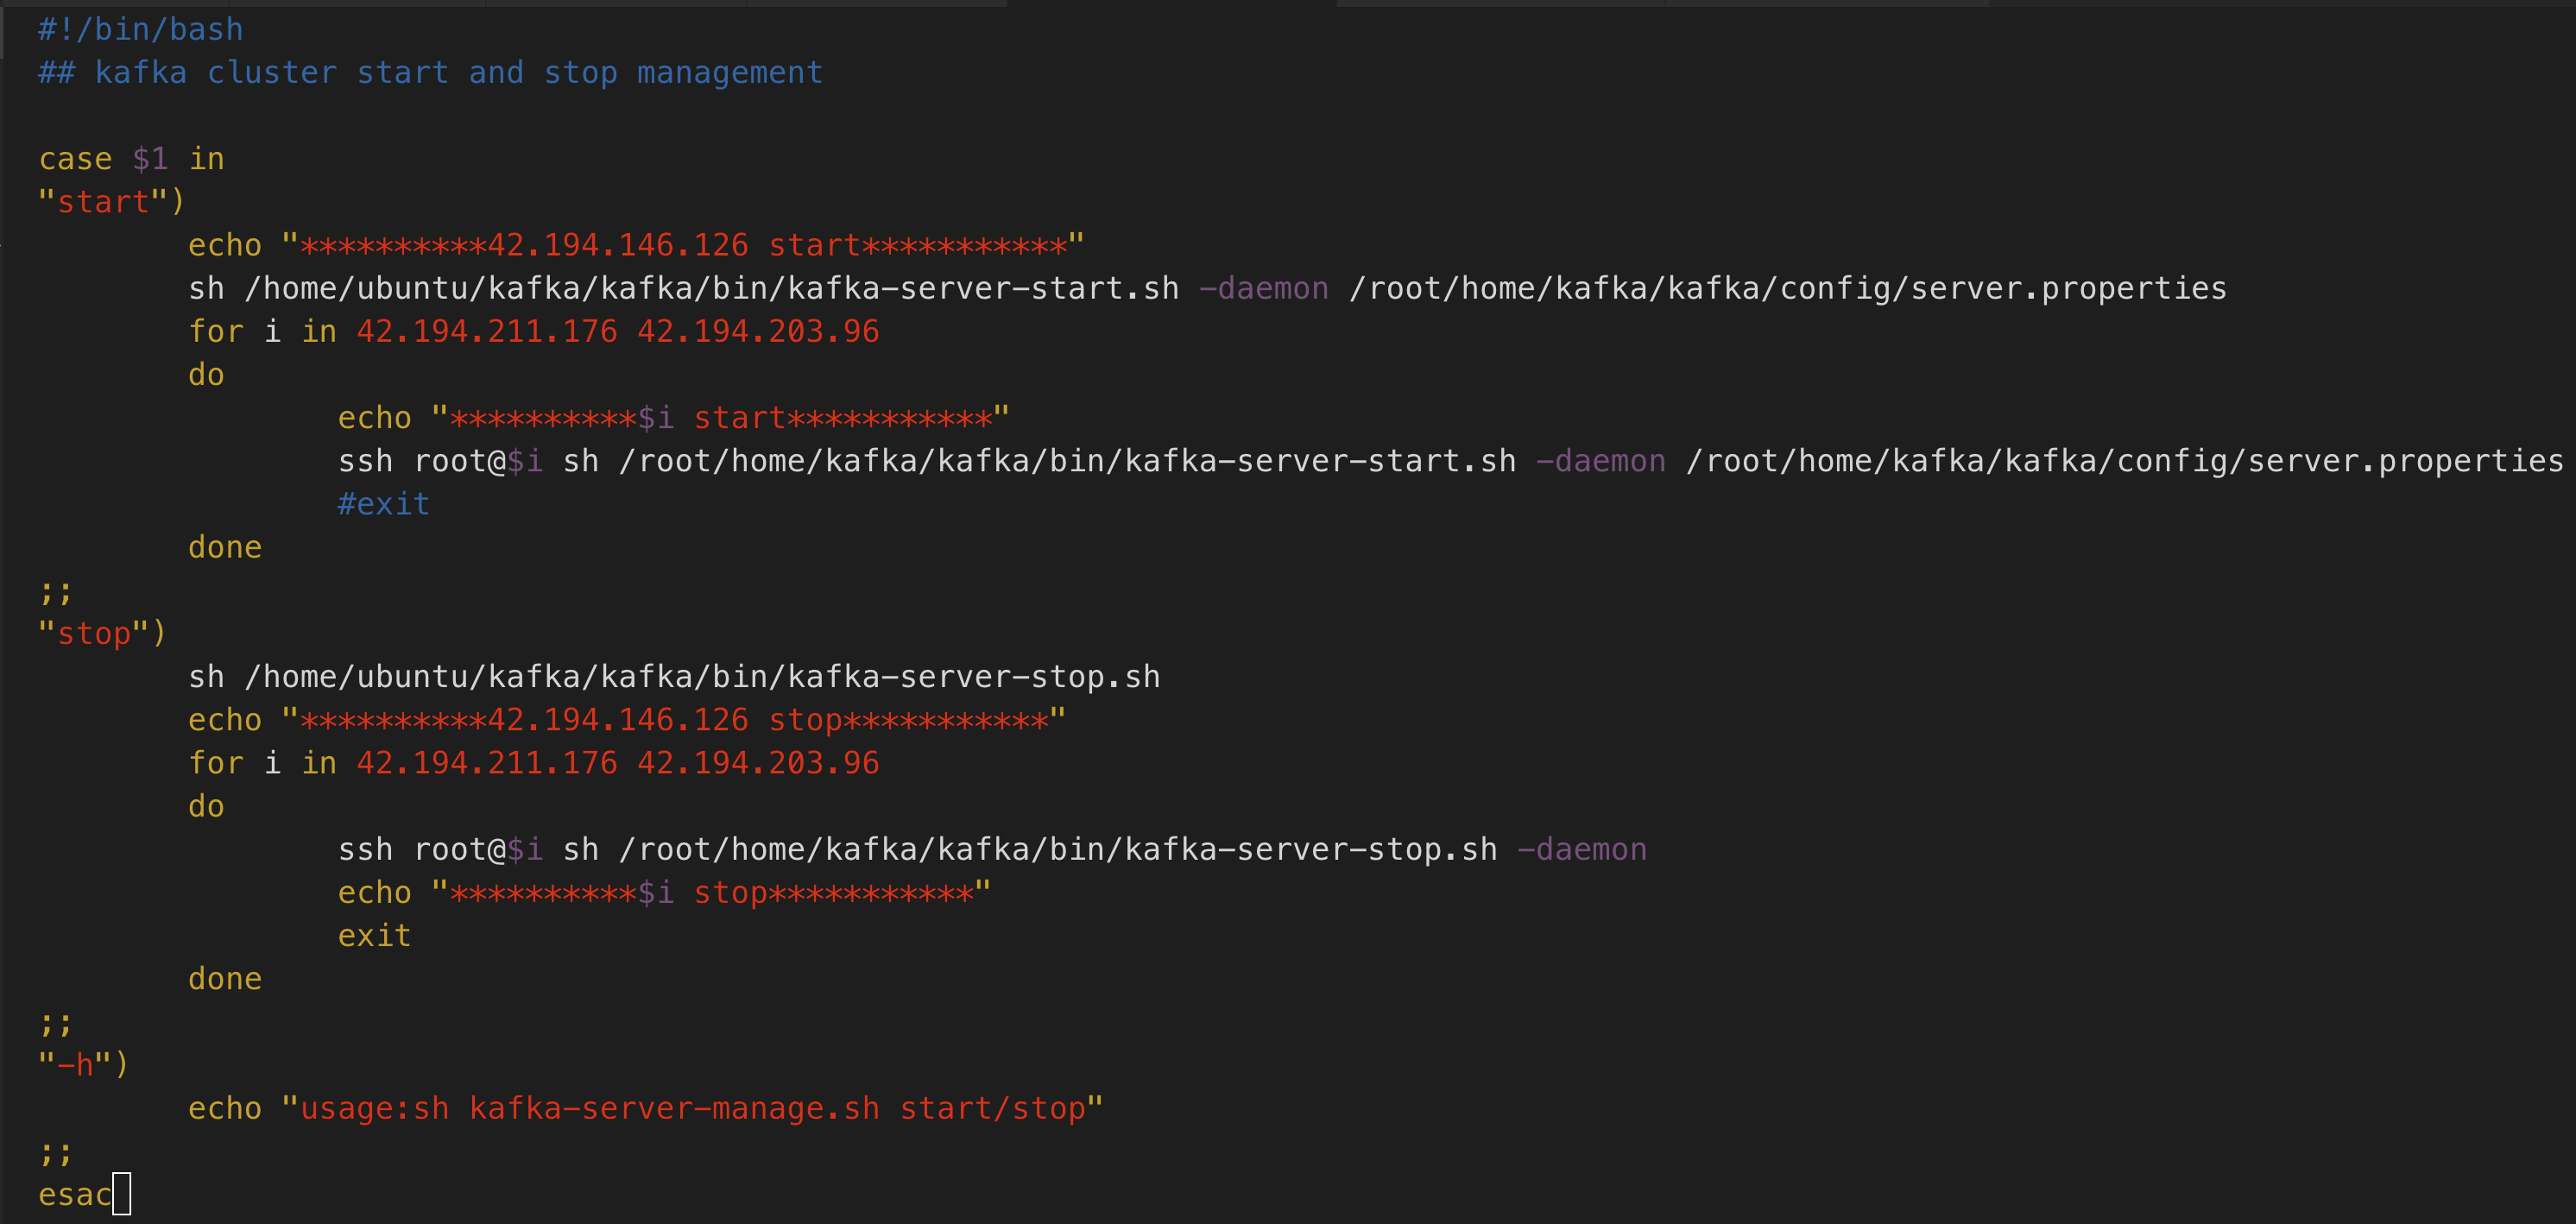
Task: Click echo line with 42.194.146.126 start
Action: coord(635,245)
